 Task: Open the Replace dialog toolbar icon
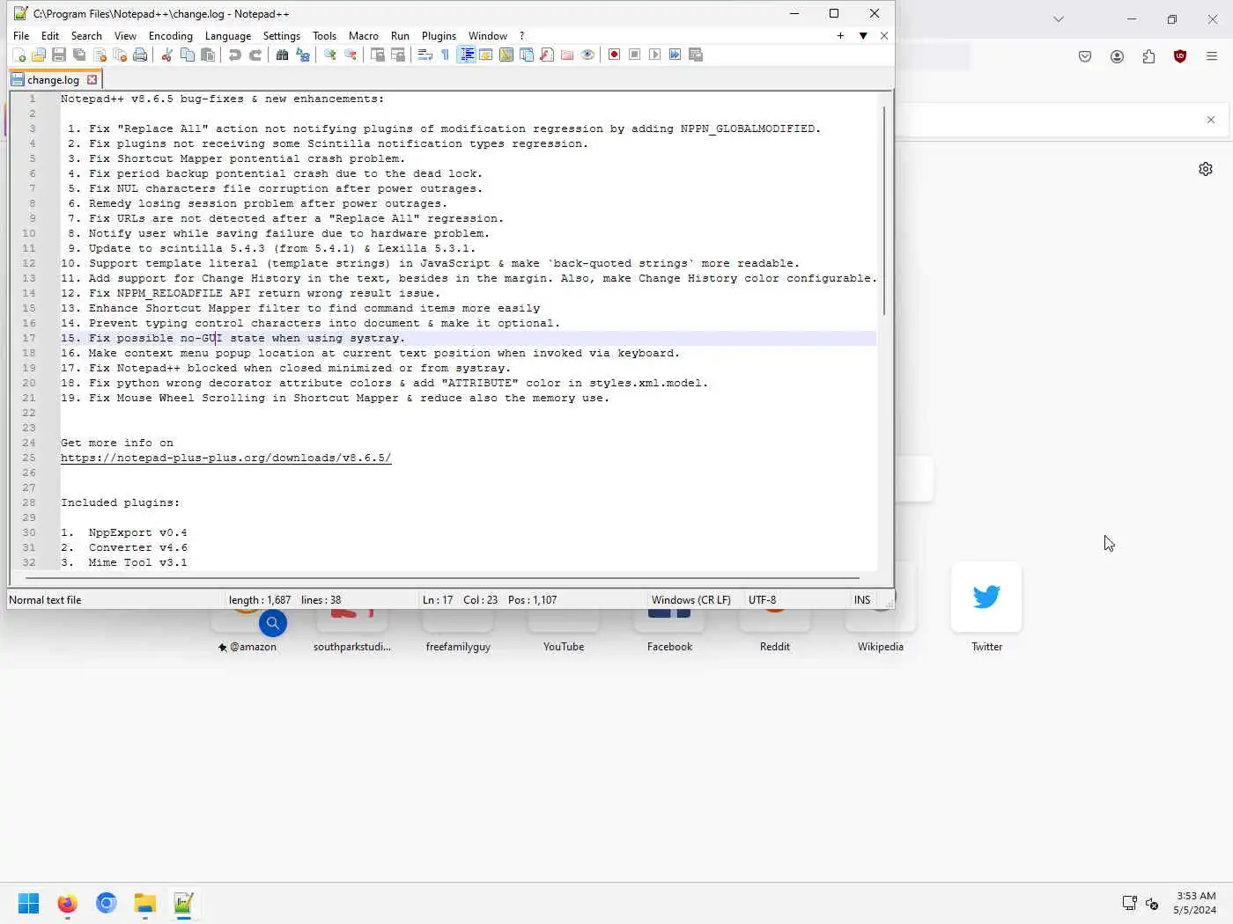click(303, 55)
